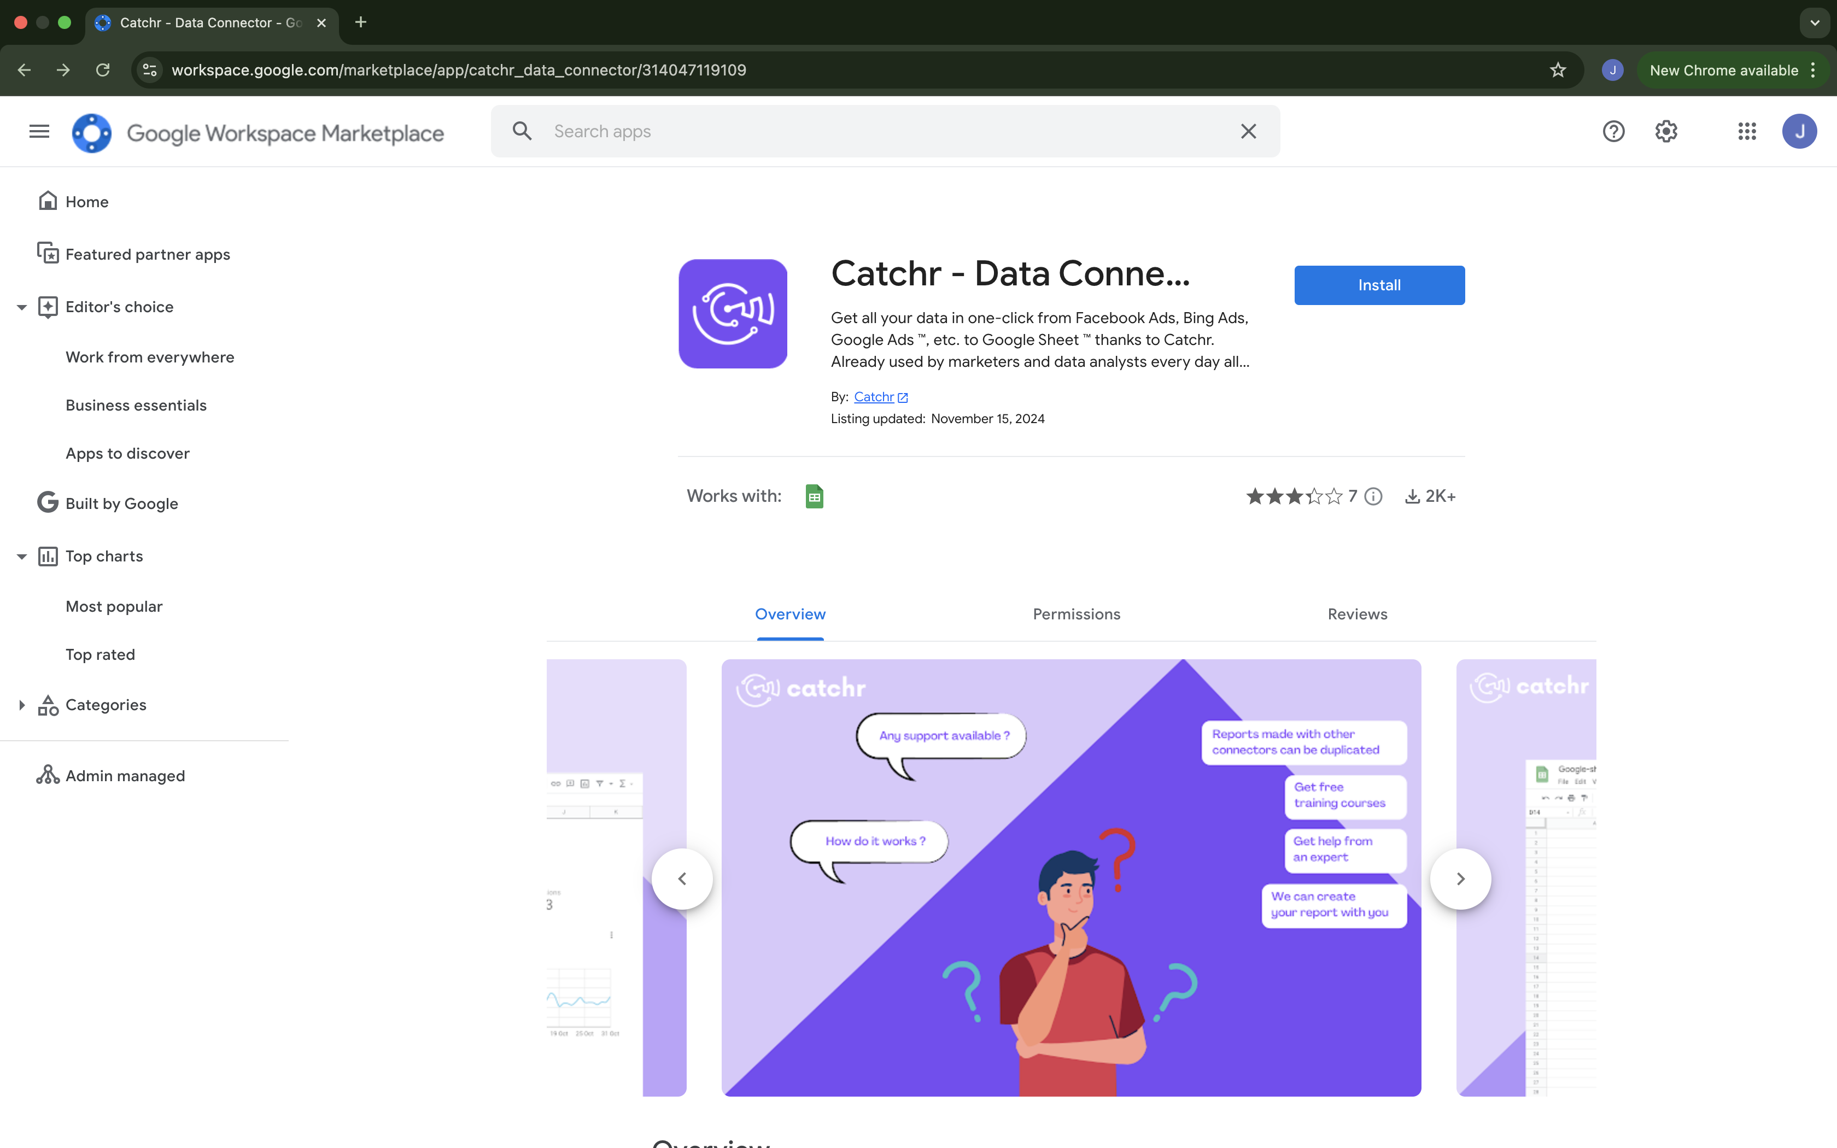This screenshot has width=1837, height=1148.
Task: Open Apps to discover
Action: pos(127,453)
